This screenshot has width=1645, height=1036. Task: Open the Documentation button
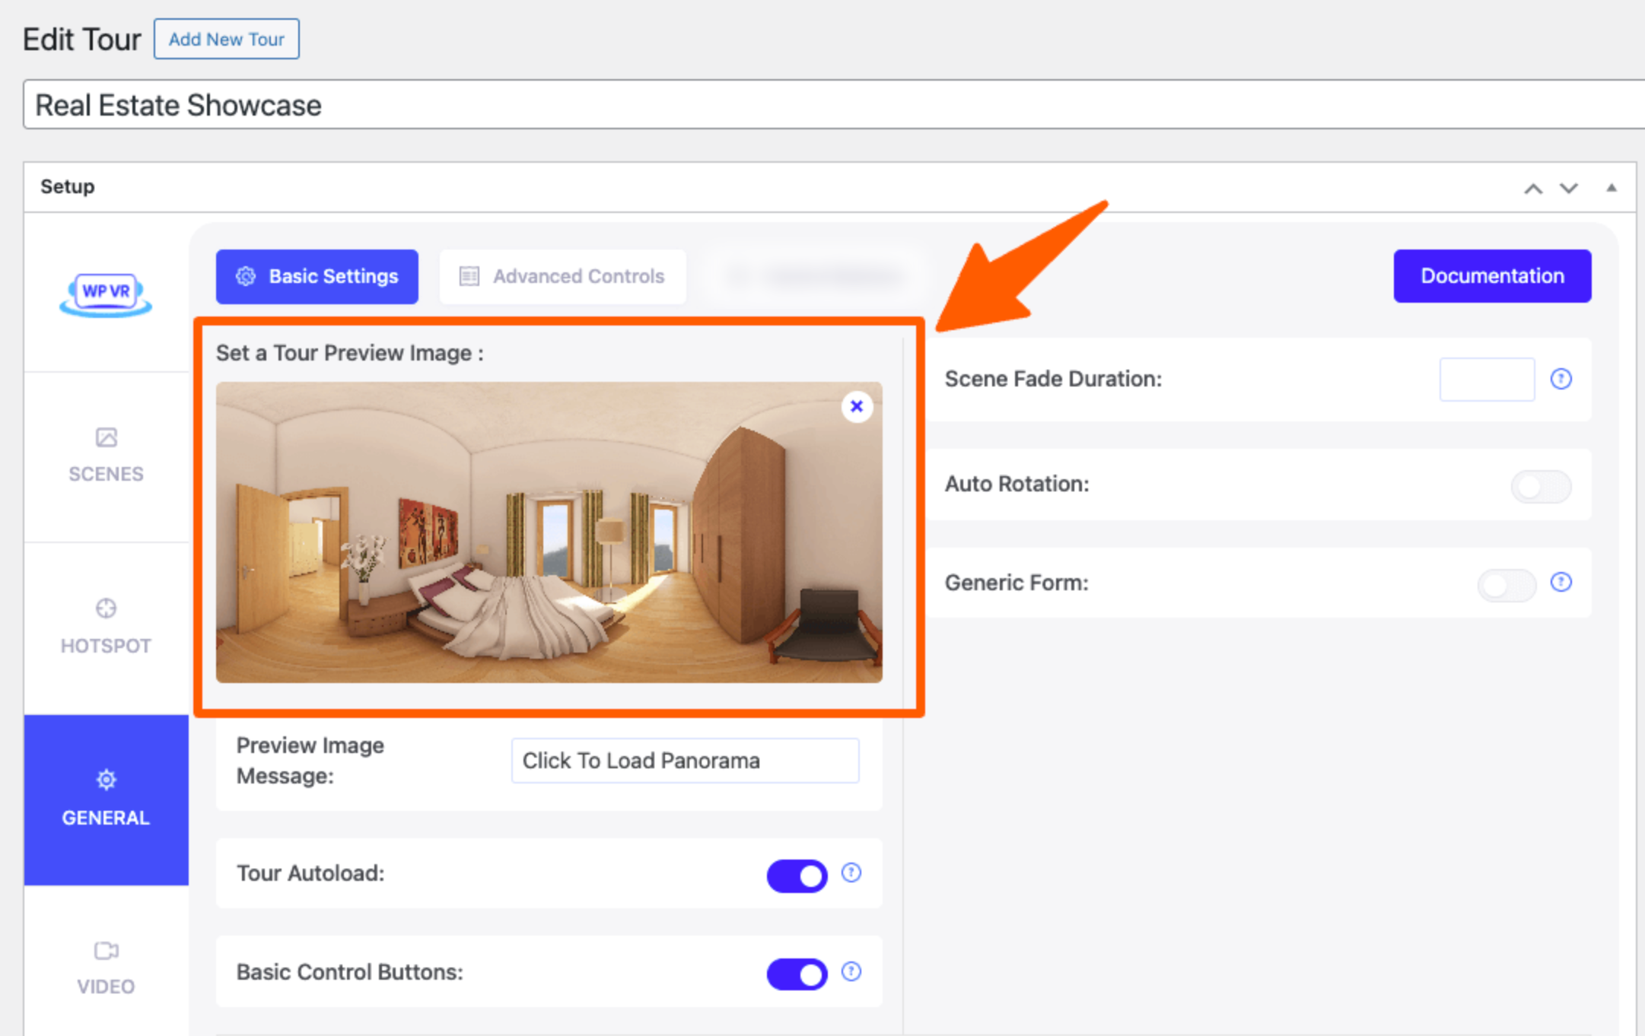coord(1492,276)
